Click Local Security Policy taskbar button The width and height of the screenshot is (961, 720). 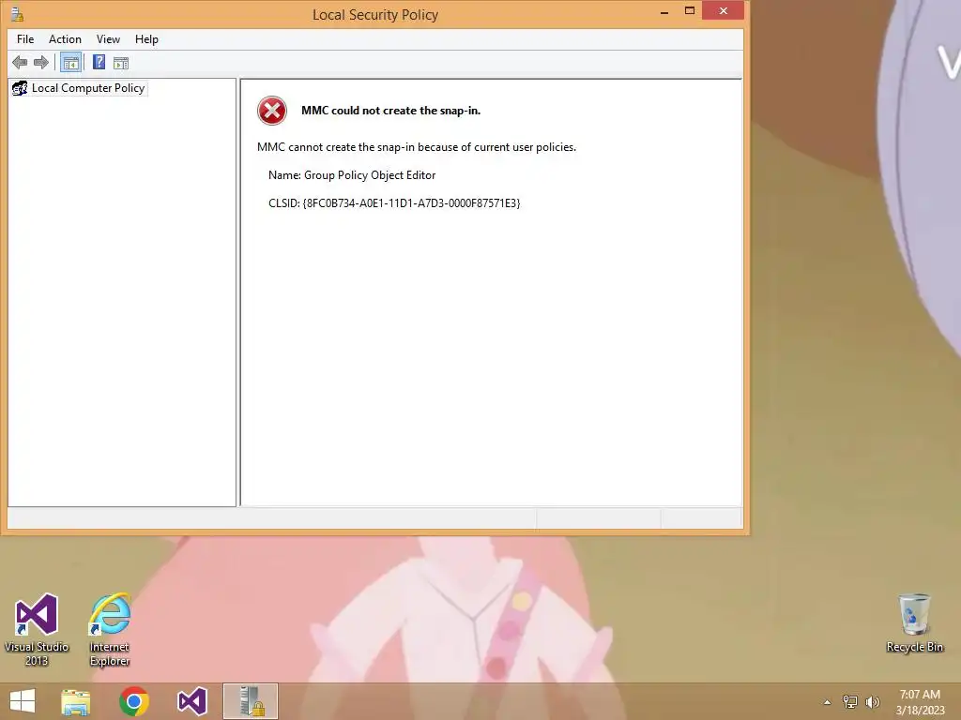250,701
